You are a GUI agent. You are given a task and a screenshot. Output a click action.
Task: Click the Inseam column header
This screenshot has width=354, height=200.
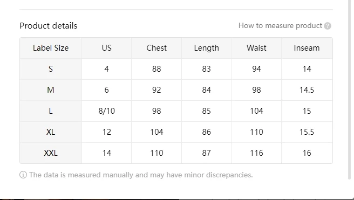pos(307,48)
